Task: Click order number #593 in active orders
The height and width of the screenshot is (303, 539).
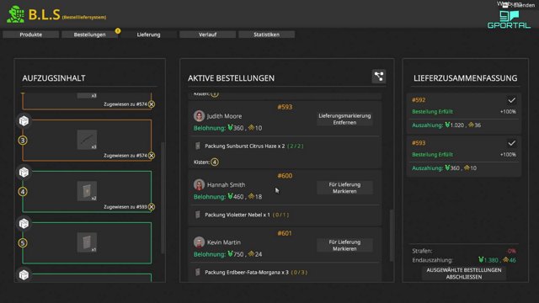Action: click(285, 107)
